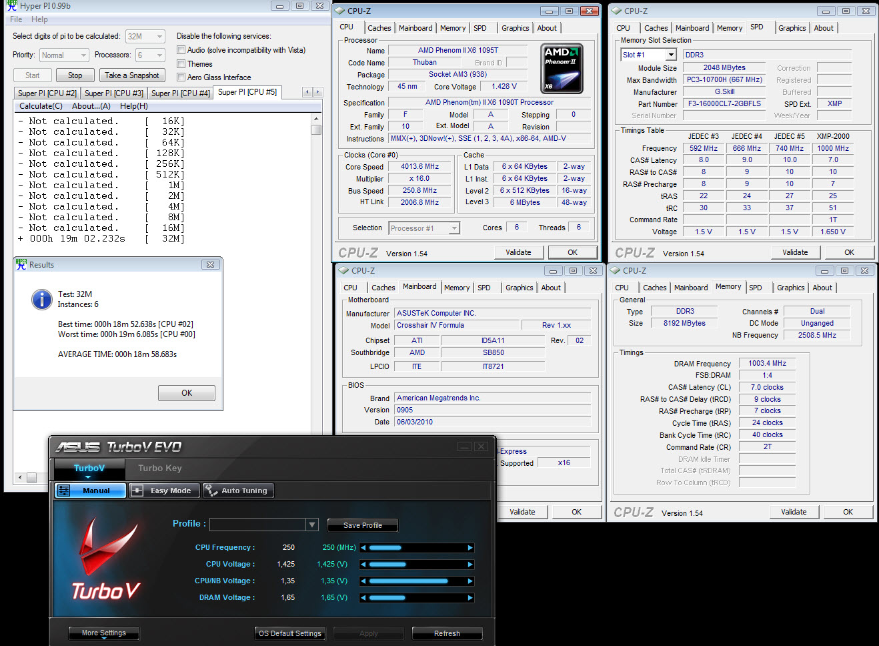Click scroll-left arrow of Hyper PI horizontal scrollbar
This screenshot has height=646, width=879.
(x=20, y=477)
